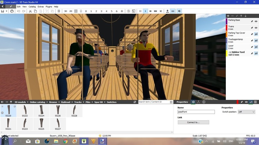Expand the save button dropdown arrow
The image size is (259, 145).
tap(7, 11)
